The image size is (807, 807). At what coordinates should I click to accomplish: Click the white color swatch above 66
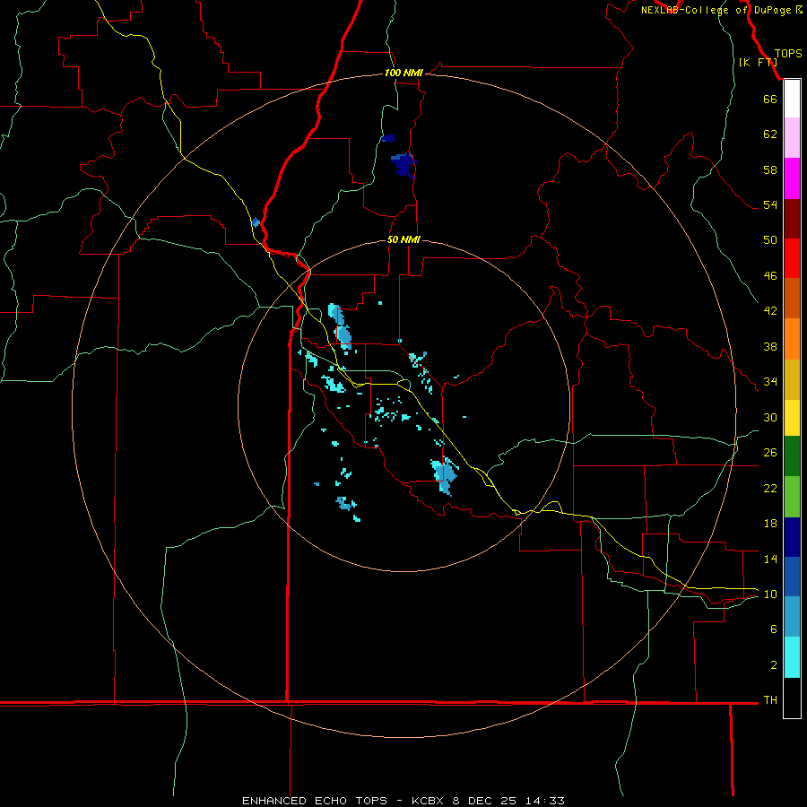pyautogui.click(x=792, y=99)
